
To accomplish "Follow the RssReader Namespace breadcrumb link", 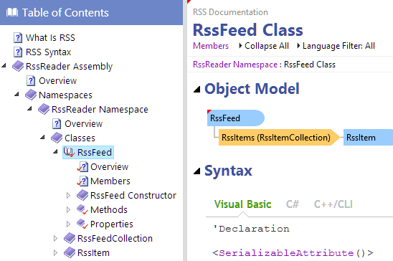I will pyautogui.click(x=235, y=65).
